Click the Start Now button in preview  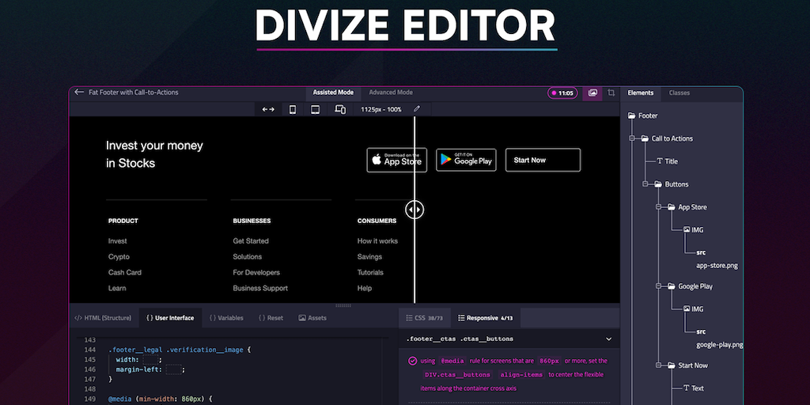pos(543,160)
